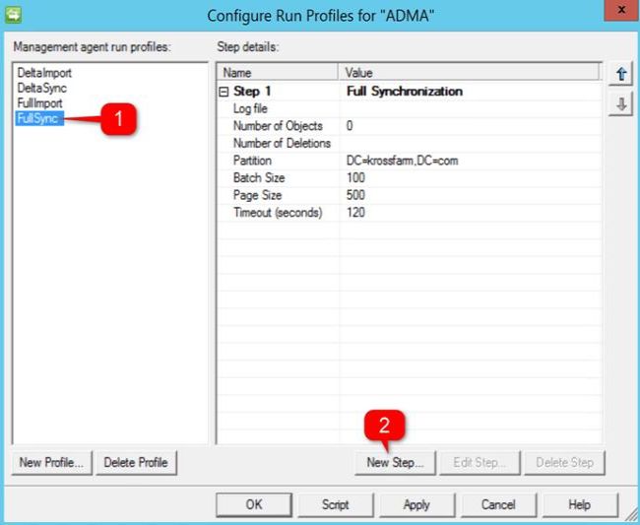Select the Partition row label
The image size is (640, 525).
click(x=252, y=161)
